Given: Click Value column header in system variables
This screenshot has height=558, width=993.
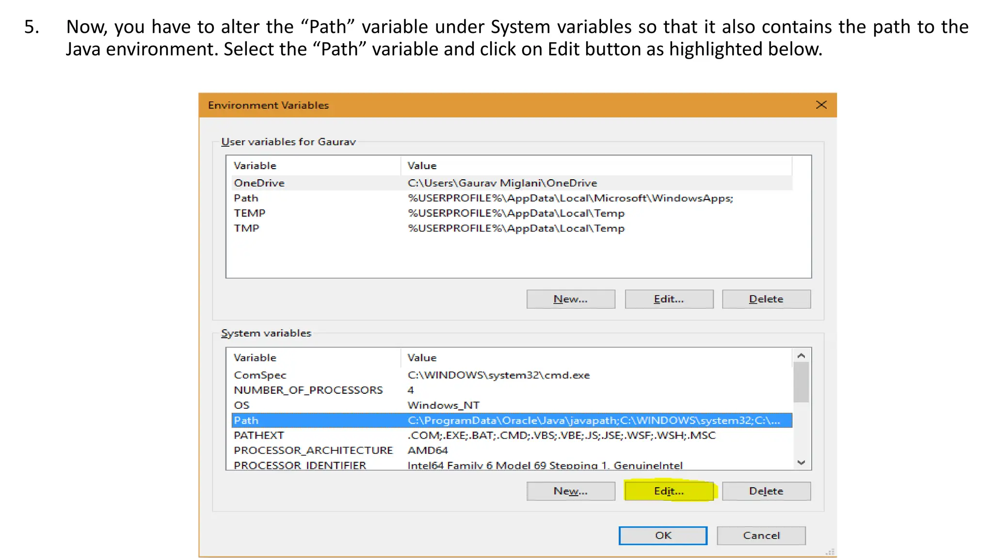Looking at the screenshot, I should point(596,358).
